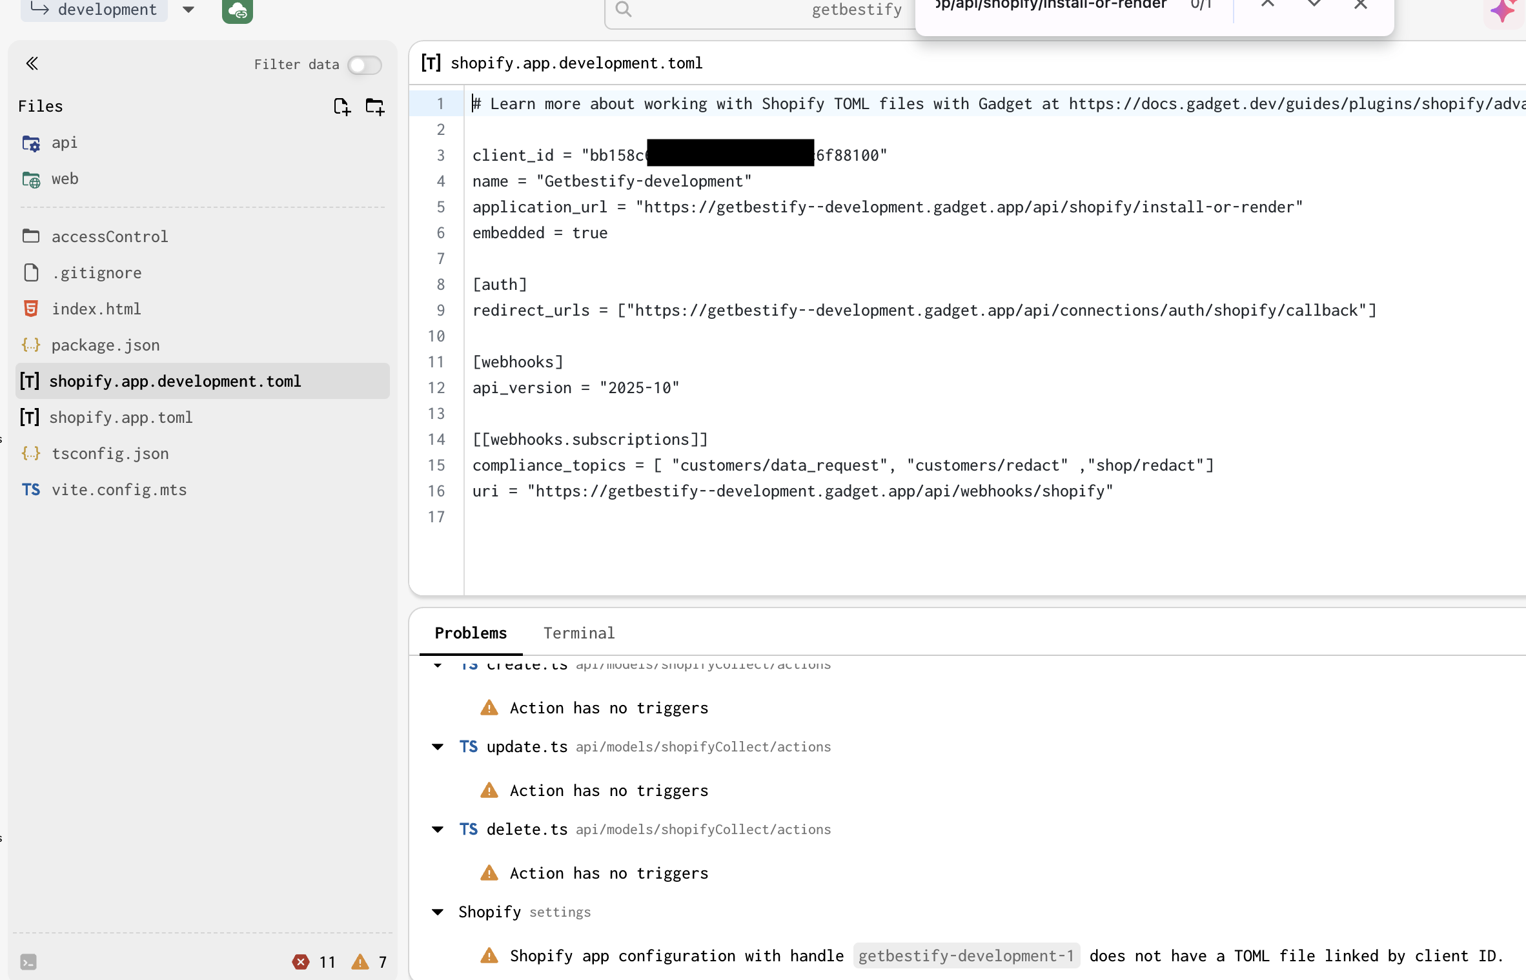The width and height of the screenshot is (1526, 980).
Task: Open the terminal icon in sidebar footer
Action: coord(28,962)
